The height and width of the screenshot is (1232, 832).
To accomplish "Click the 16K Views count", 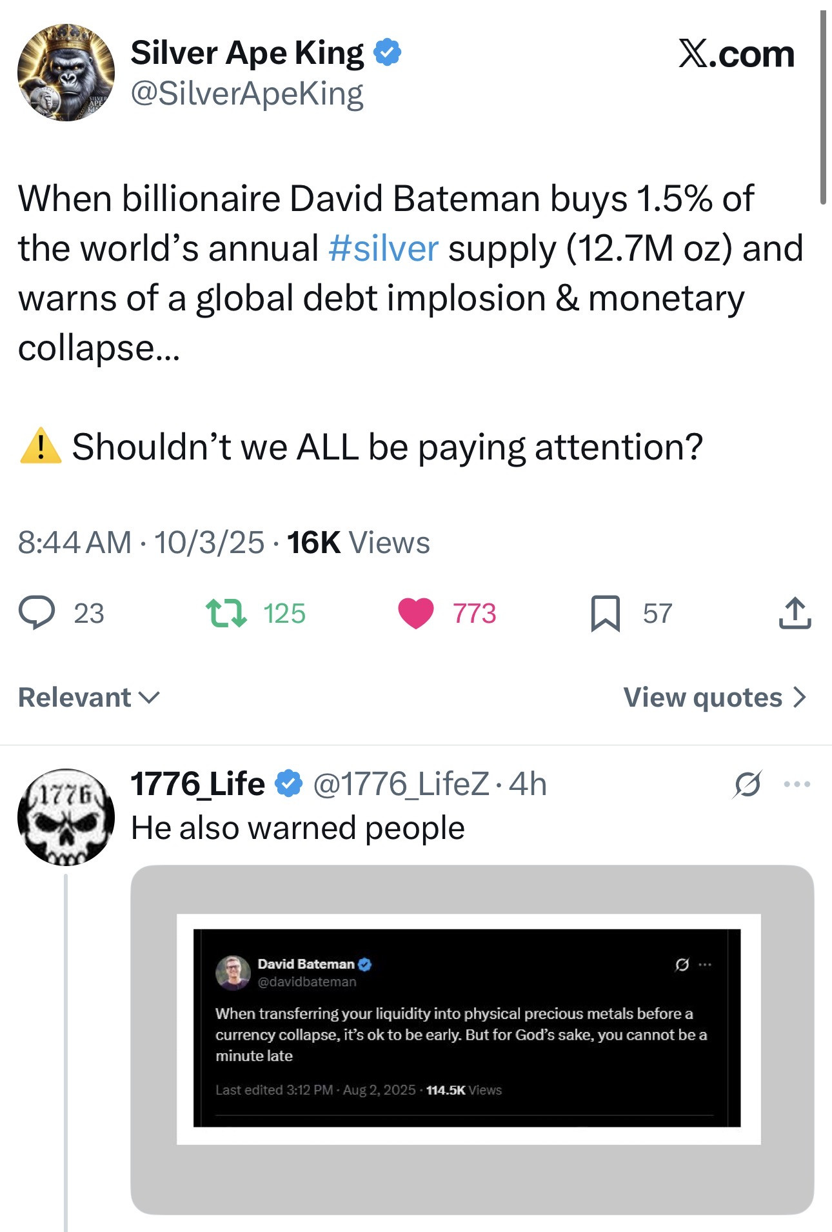I will pyautogui.click(x=358, y=542).
